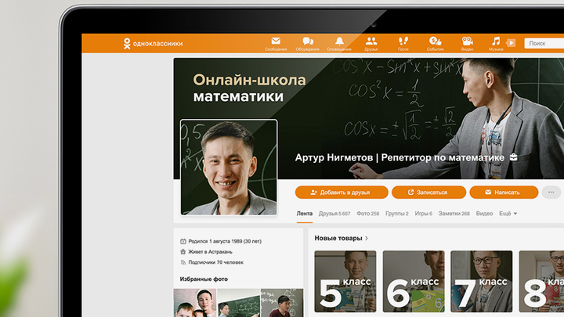This screenshot has height=317, width=564.
Task: Open Гости guests footprints icon
Action: pos(403,41)
